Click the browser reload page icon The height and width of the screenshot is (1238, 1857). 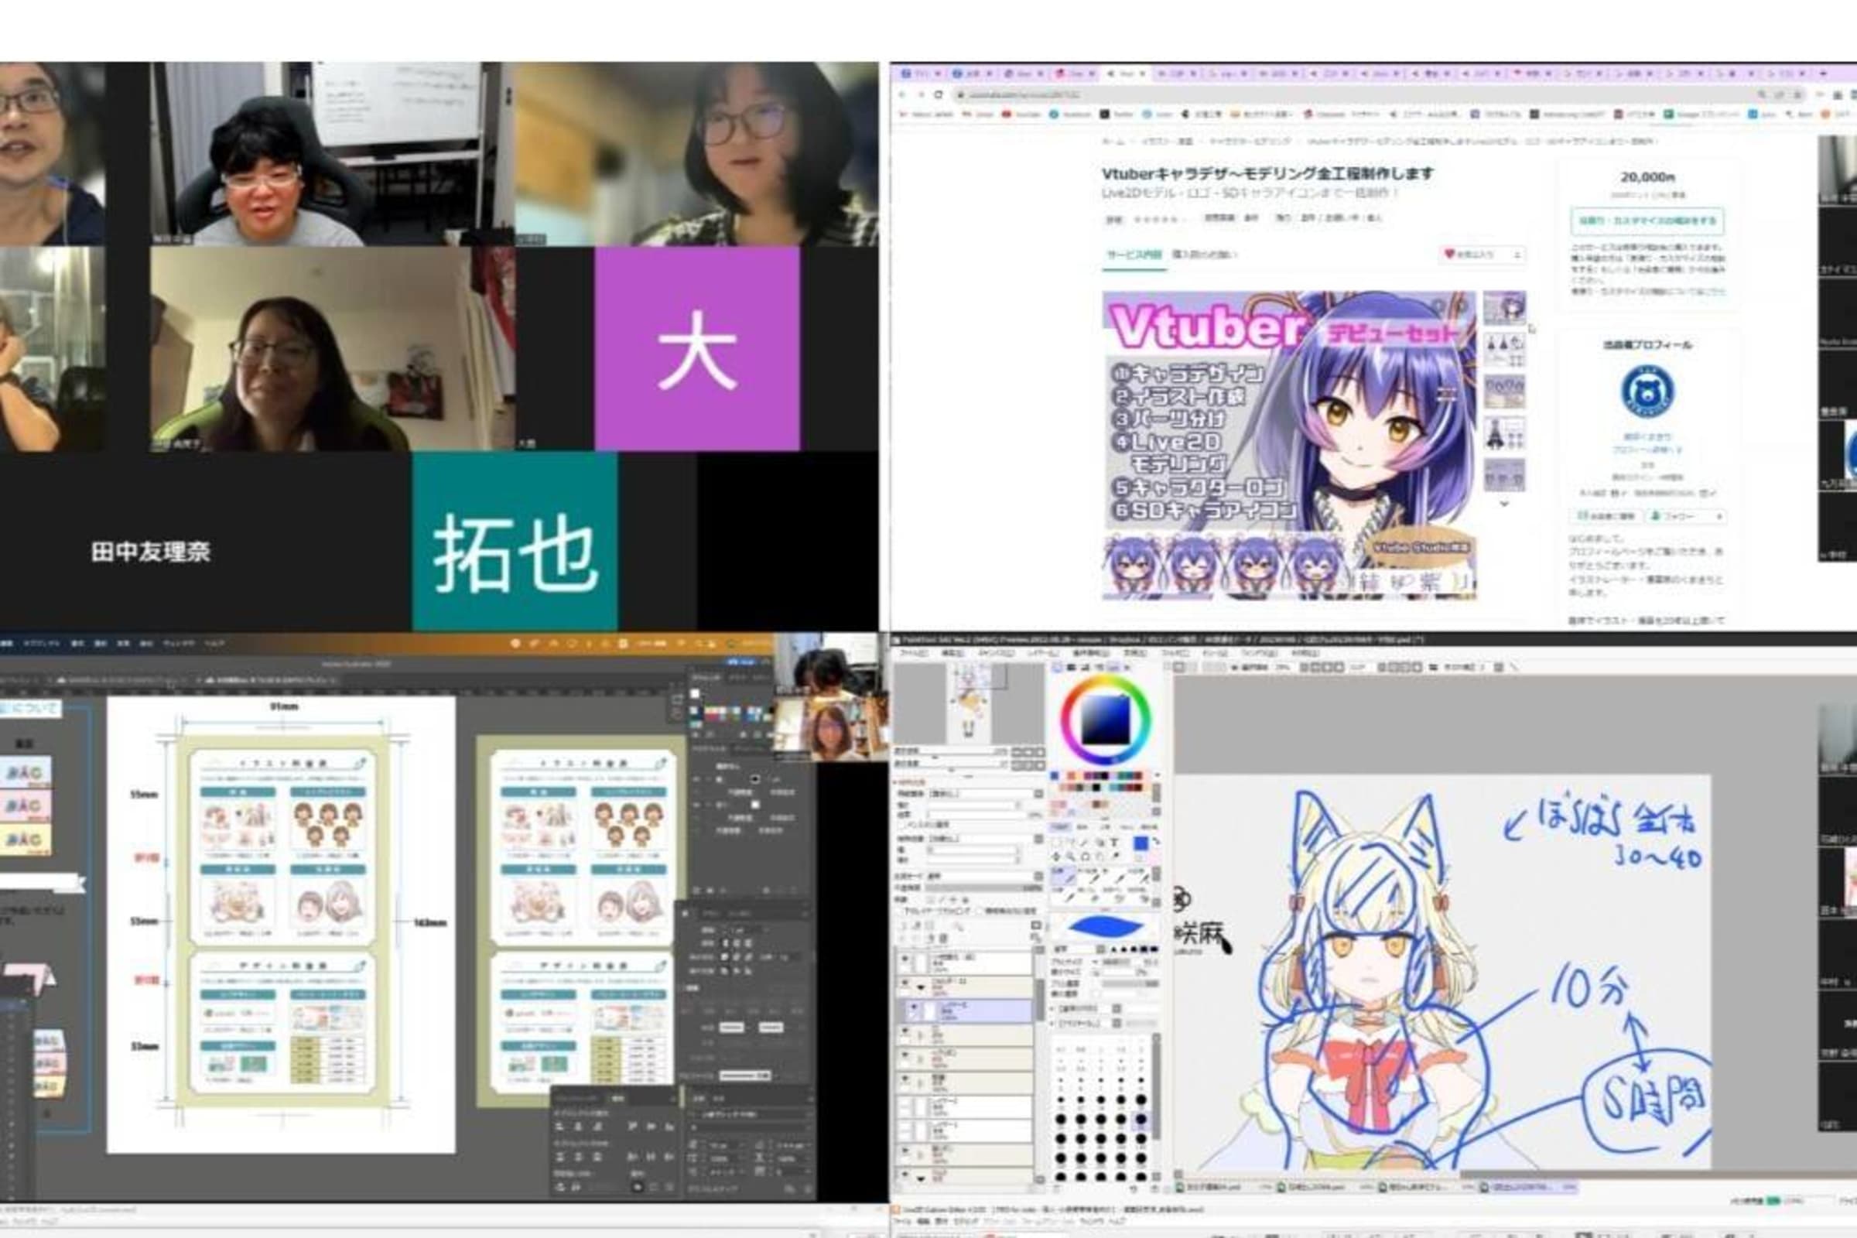pos(938,94)
